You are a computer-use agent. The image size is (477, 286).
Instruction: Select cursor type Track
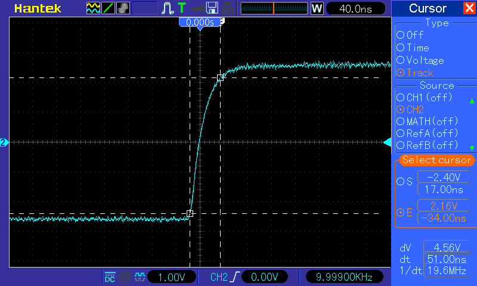tap(414, 73)
